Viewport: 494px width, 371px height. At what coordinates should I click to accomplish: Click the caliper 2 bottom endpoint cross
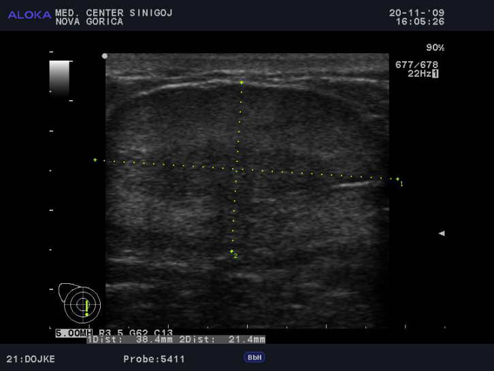click(231, 251)
